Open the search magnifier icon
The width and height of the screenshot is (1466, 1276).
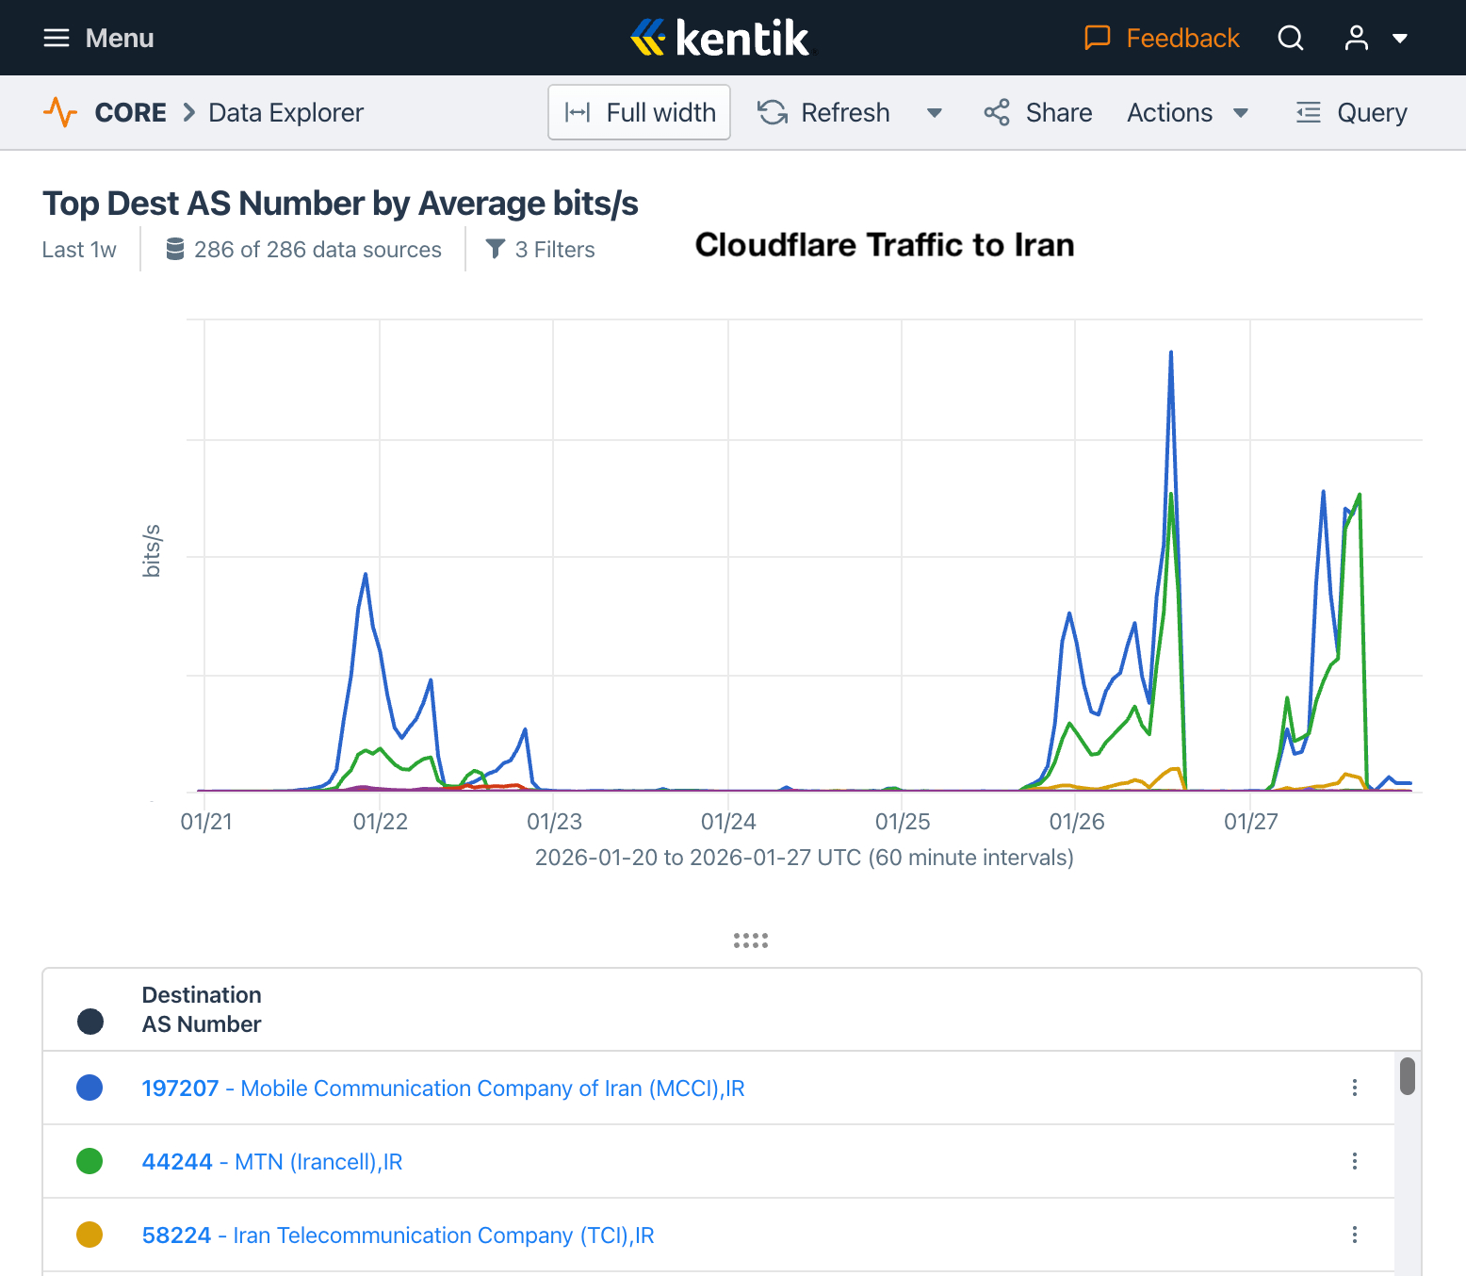1290,38
